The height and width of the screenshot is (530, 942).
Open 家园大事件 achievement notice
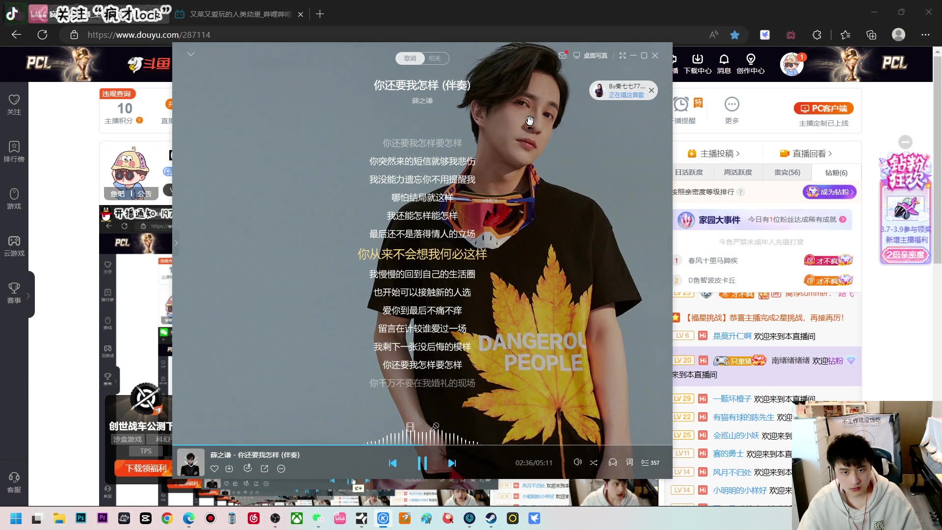pyautogui.click(x=763, y=220)
